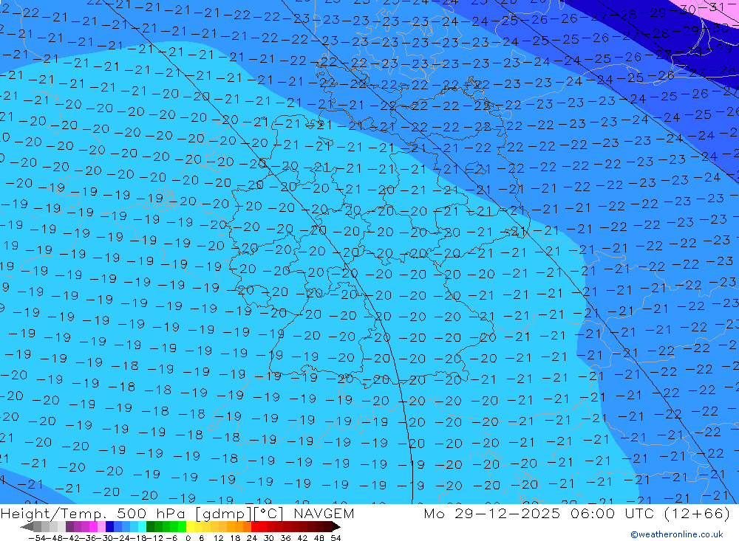The width and height of the screenshot is (739, 541).
Task: Click the weatheronline.co.uk copyright link
Action: 676,534
